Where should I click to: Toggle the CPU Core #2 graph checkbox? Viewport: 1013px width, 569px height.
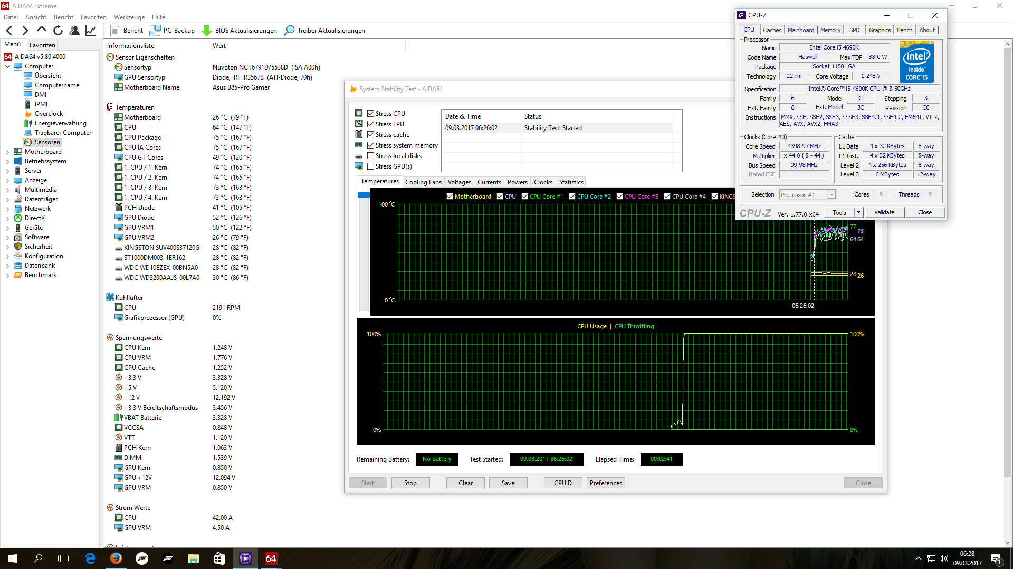pos(572,197)
